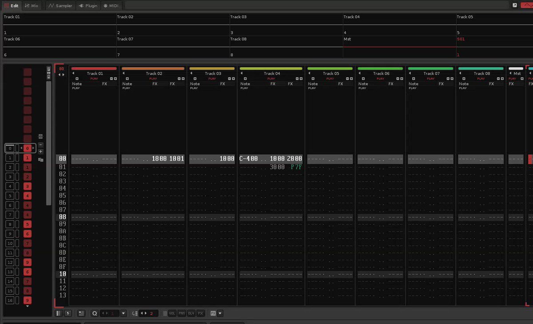Insert a pattern with the plus icon
The height and width of the screenshot is (324, 533).
[41, 152]
